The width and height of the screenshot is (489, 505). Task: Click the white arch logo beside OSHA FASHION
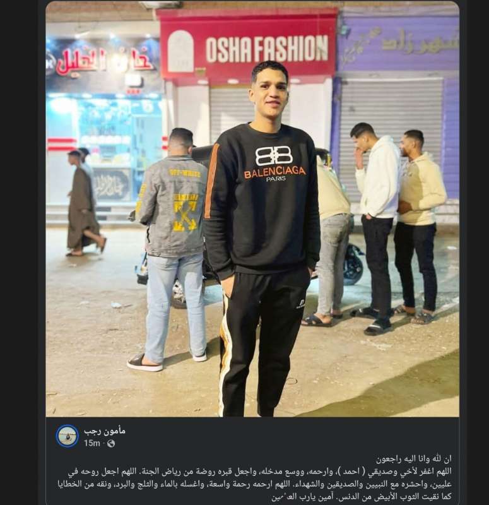tap(180, 50)
